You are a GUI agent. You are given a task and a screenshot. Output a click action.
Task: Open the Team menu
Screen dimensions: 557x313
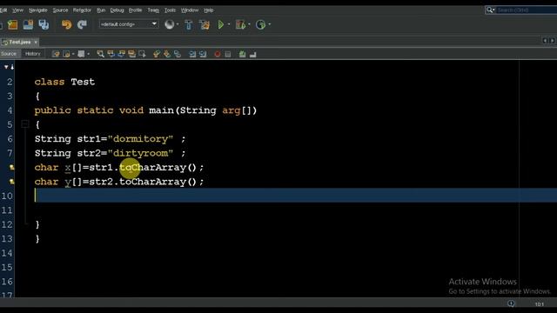click(153, 10)
